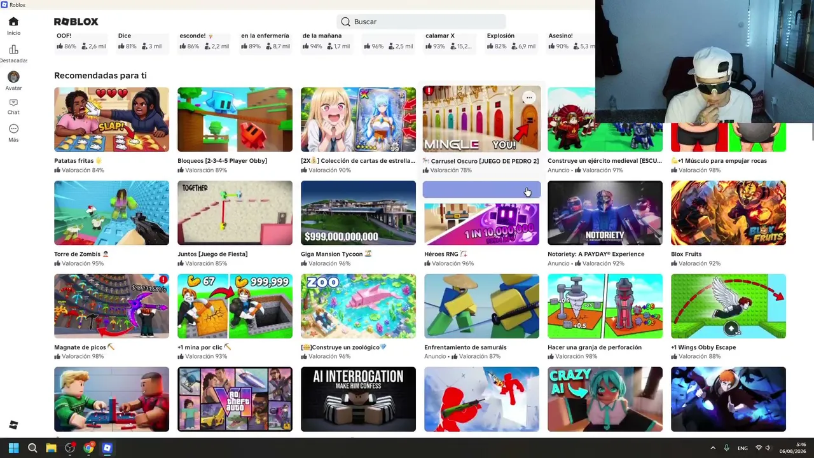This screenshot has height=458, width=814.
Task: Open the +1 mina por clic thumbnail
Action: pyautogui.click(x=235, y=306)
